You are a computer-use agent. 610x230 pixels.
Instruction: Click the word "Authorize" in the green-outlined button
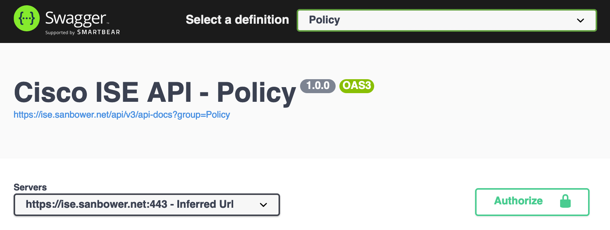[x=518, y=201]
